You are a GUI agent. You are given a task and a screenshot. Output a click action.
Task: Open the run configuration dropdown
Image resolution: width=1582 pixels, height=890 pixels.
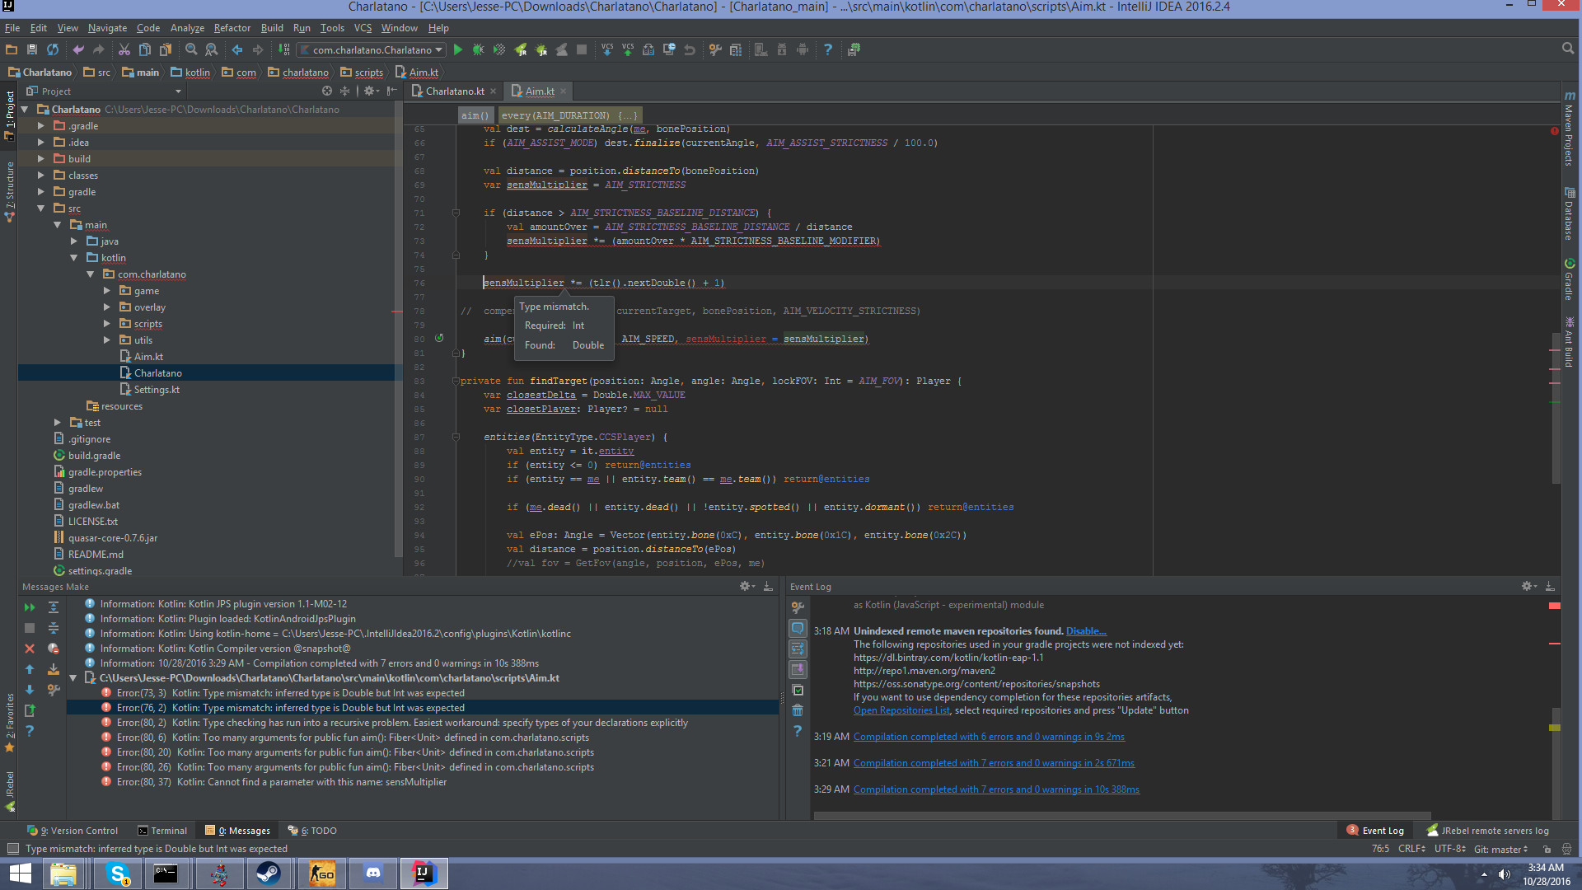coord(372,49)
